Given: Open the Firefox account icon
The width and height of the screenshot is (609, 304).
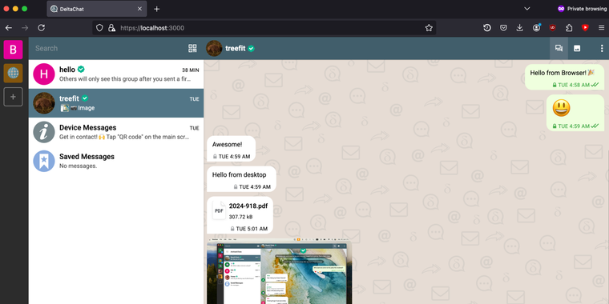Looking at the screenshot, I should (536, 28).
